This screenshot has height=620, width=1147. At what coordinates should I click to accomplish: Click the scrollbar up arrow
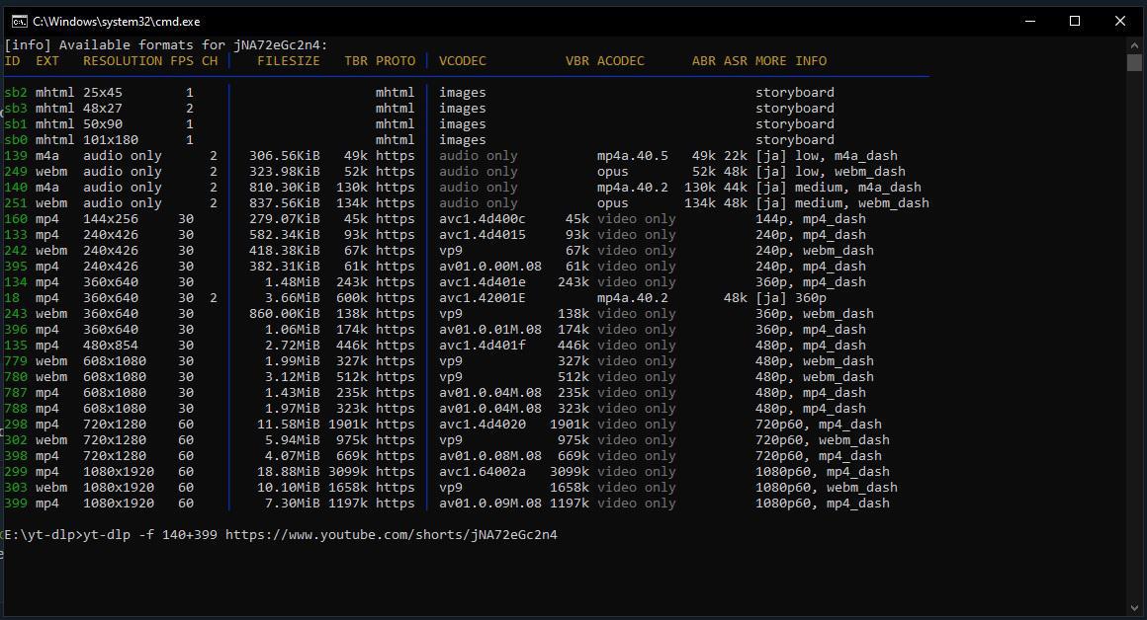click(1134, 44)
